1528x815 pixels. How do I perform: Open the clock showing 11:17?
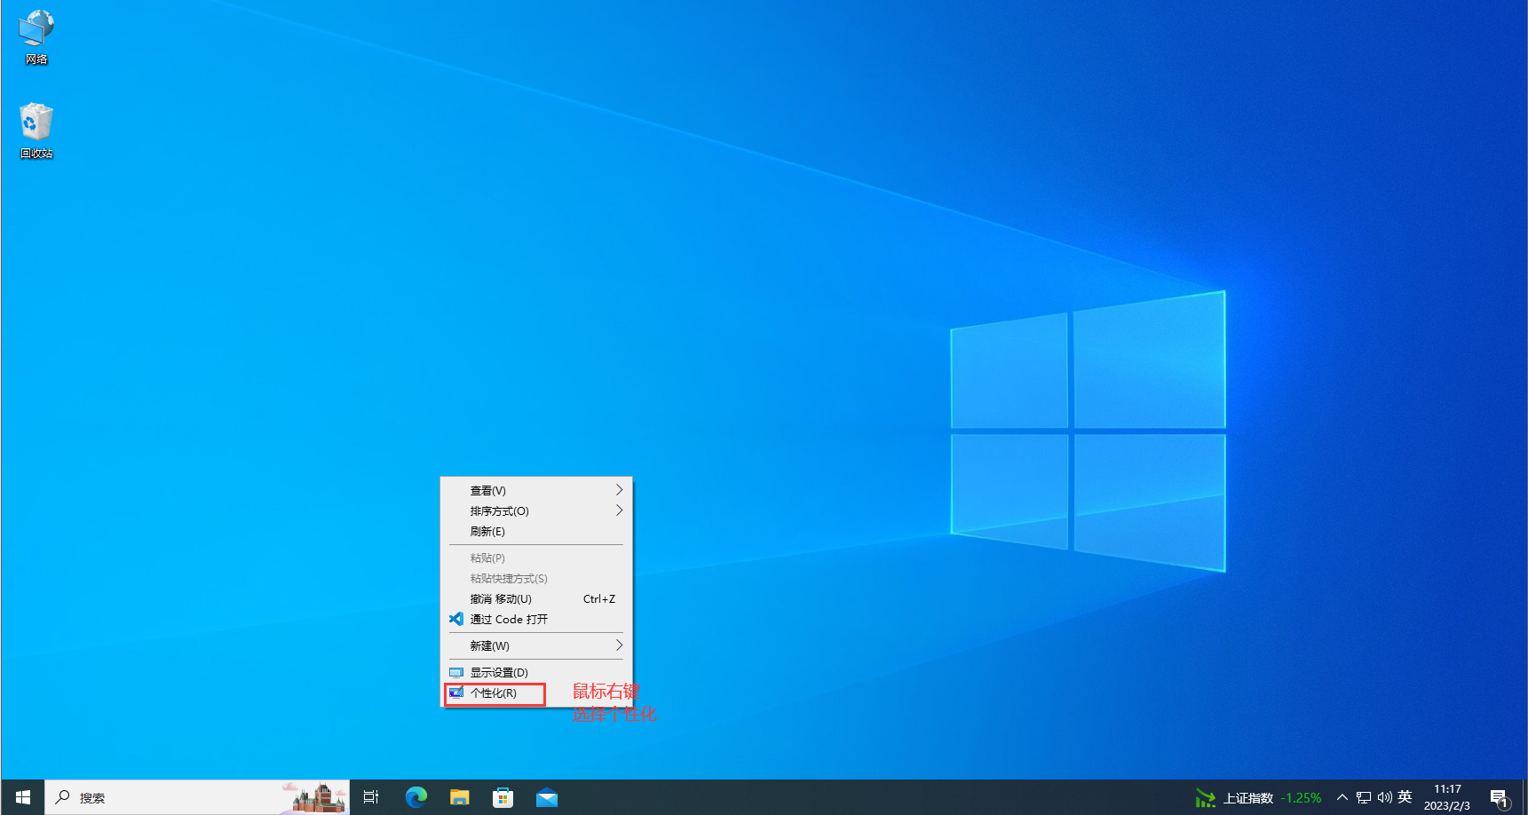[1447, 797]
